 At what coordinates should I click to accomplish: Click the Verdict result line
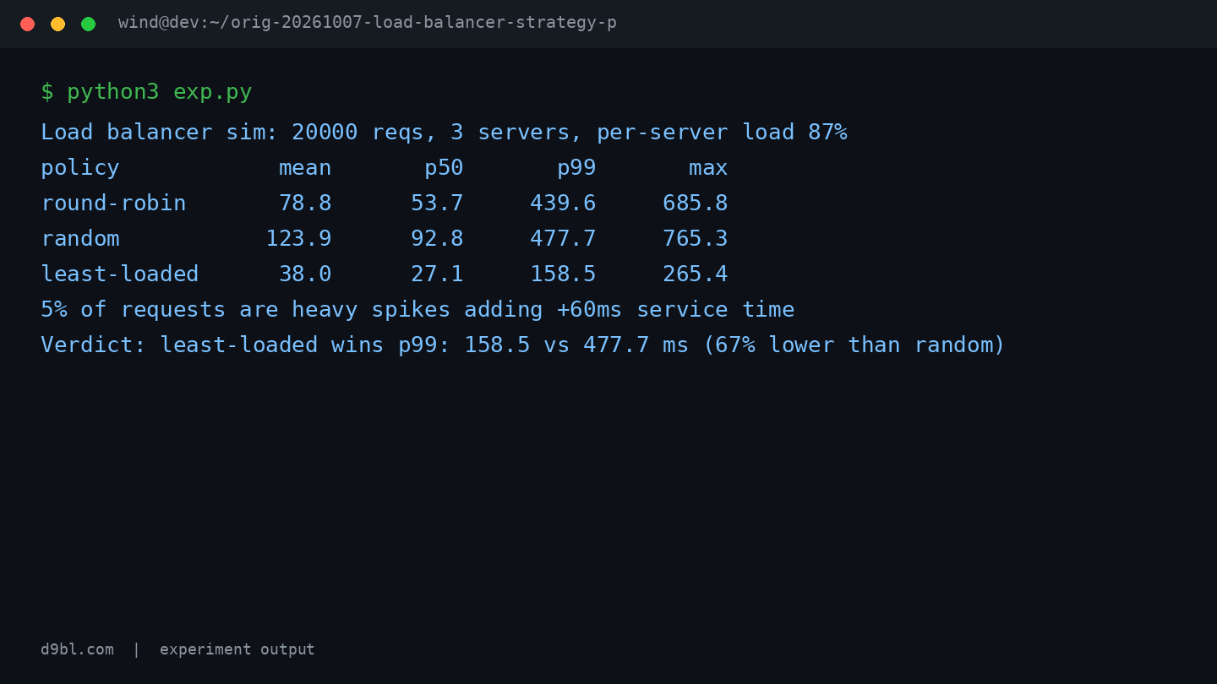523,345
